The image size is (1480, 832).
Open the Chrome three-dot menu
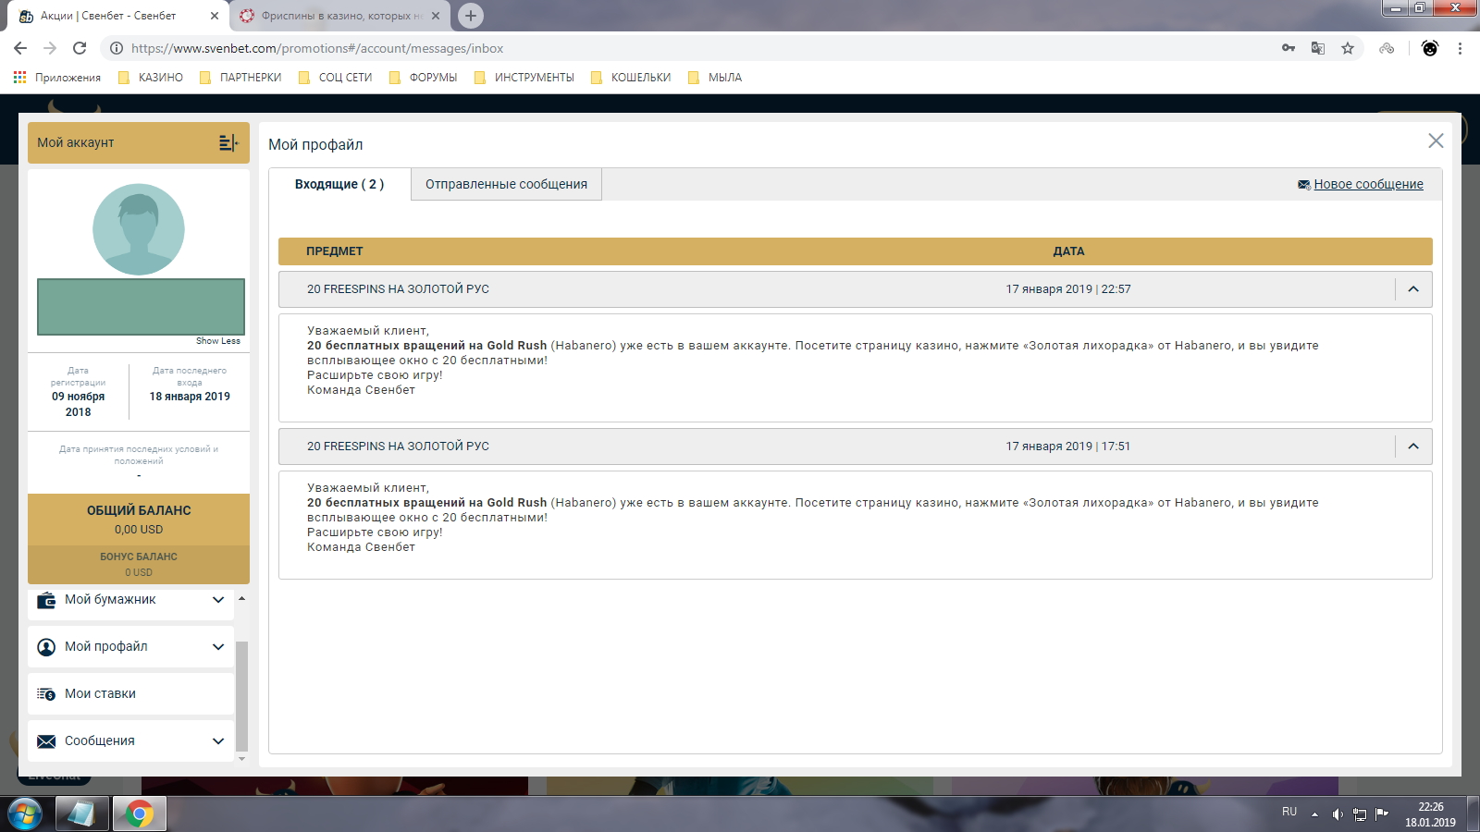[1460, 48]
